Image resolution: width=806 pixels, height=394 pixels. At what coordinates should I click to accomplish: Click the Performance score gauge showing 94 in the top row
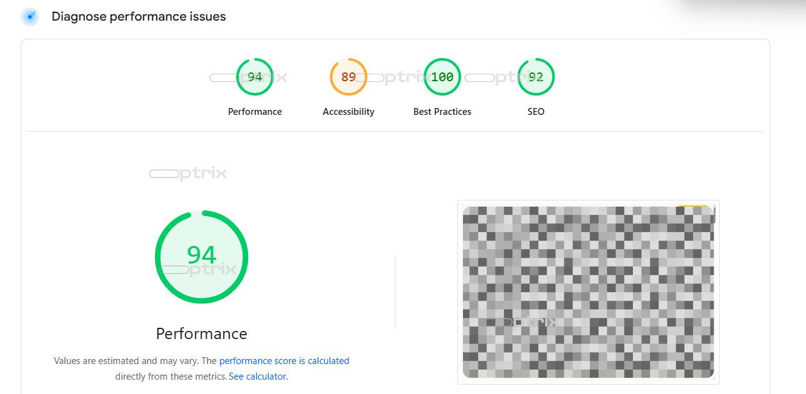[255, 77]
